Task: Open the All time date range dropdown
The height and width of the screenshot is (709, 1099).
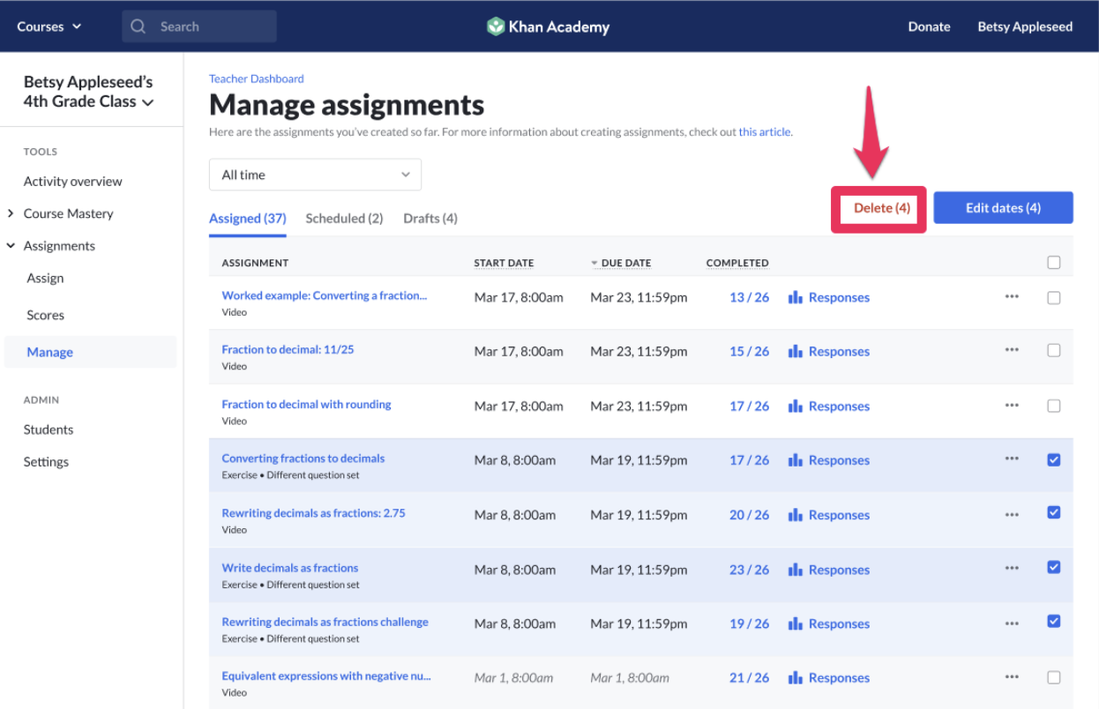Action: pyautogui.click(x=315, y=175)
